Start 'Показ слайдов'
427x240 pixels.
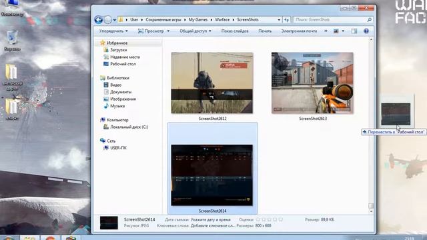pos(235,31)
